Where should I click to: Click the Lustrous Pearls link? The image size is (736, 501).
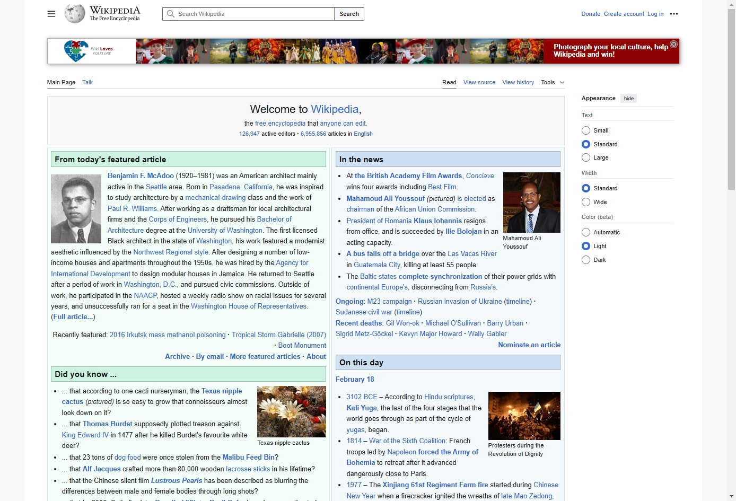coord(177,481)
